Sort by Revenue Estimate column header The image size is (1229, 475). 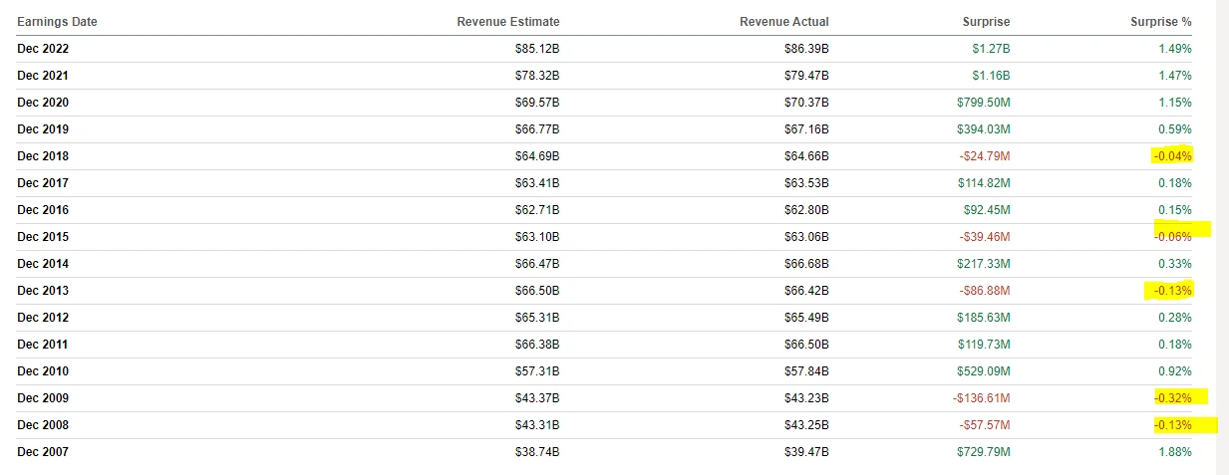[x=507, y=22]
